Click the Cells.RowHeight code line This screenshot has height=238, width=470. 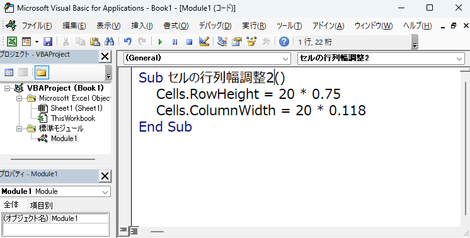248,94
